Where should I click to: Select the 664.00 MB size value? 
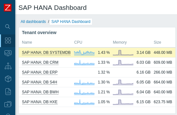click(163, 82)
